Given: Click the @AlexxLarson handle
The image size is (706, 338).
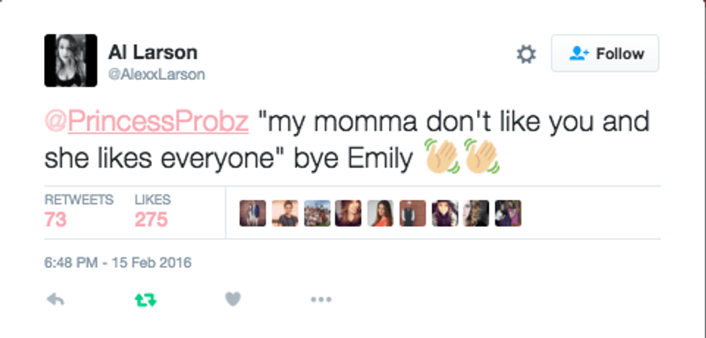Looking at the screenshot, I should (156, 74).
